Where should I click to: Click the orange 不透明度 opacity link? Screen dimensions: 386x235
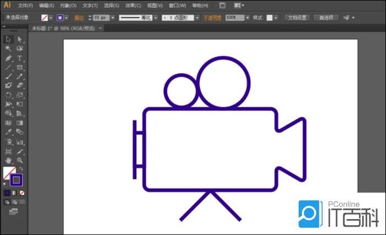tap(212, 18)
